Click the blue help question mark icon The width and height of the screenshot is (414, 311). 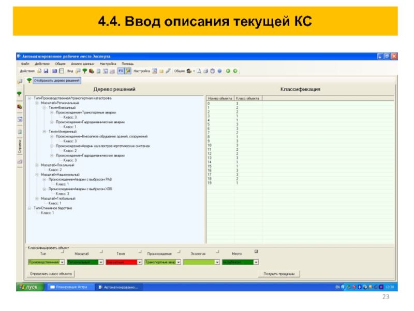pyautogui.click(x=219, y=70)
